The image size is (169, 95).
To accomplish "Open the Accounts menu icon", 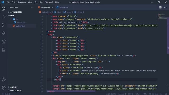I will click(x=3, y=79).
